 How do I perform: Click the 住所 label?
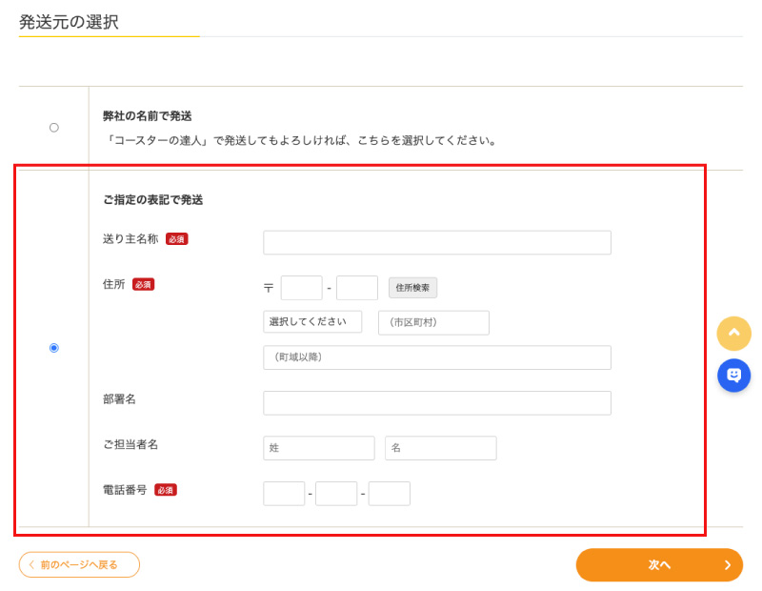(x=113, y=284)
